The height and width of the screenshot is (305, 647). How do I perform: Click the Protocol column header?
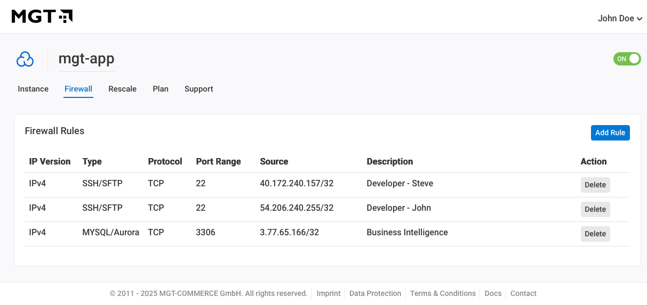165,161
